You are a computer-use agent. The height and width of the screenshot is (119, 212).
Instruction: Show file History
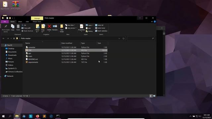[89, 31]
